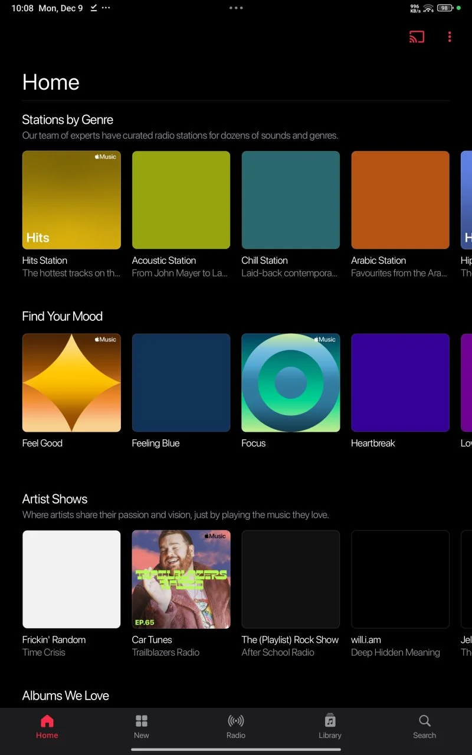Tap 'From John Mayer to La...' description
This screenshot has height=755, width=472.
click(180, 273)
